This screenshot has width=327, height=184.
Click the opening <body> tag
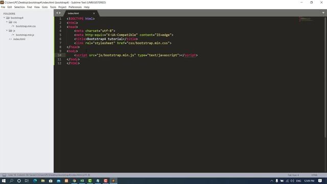pos(72,51)
